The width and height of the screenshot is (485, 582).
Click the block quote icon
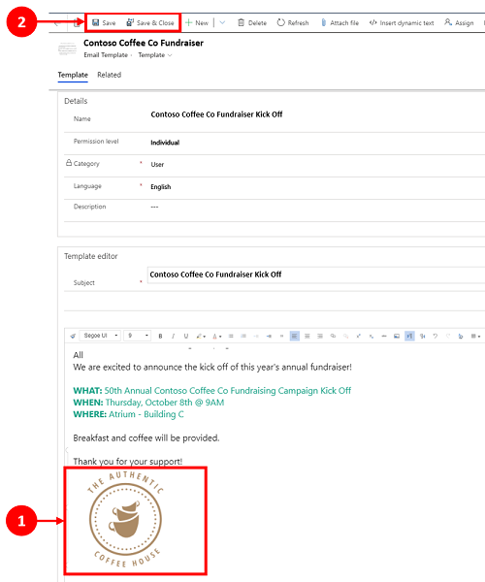point(281,336)
